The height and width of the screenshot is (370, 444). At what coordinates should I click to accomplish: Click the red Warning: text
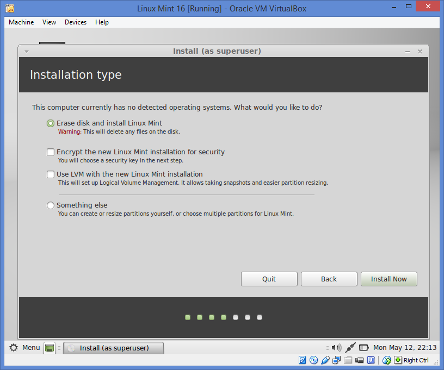[70, 131]
